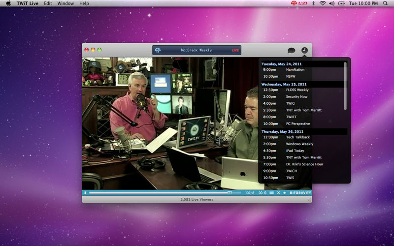Viewport: 394px width, 246px height.
Task: Open the Wi-Fi status menu
Action: tap(323, 3)
